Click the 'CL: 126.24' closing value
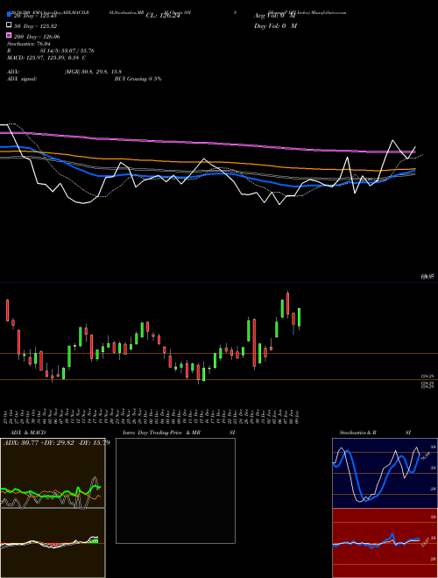The width and height of the screenshot is (438, 578). coord(163,15)
